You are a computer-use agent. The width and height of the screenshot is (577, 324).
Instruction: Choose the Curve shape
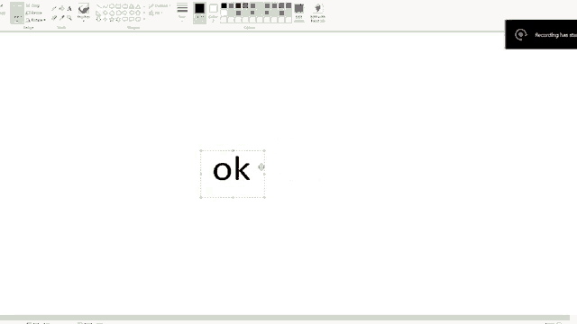(105, 6)
